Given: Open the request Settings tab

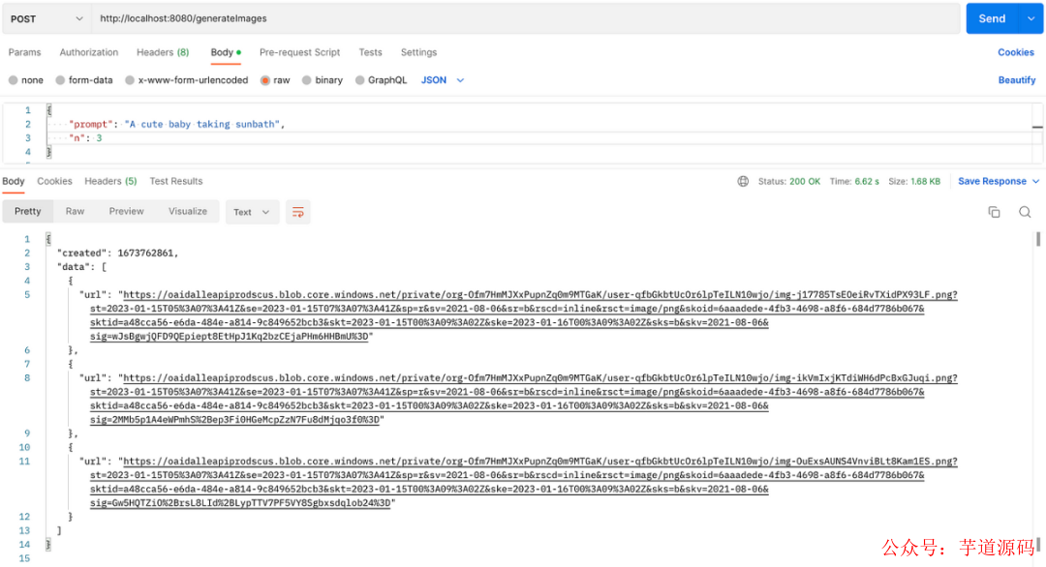Looking at the screenshot, I should [418, 52].
